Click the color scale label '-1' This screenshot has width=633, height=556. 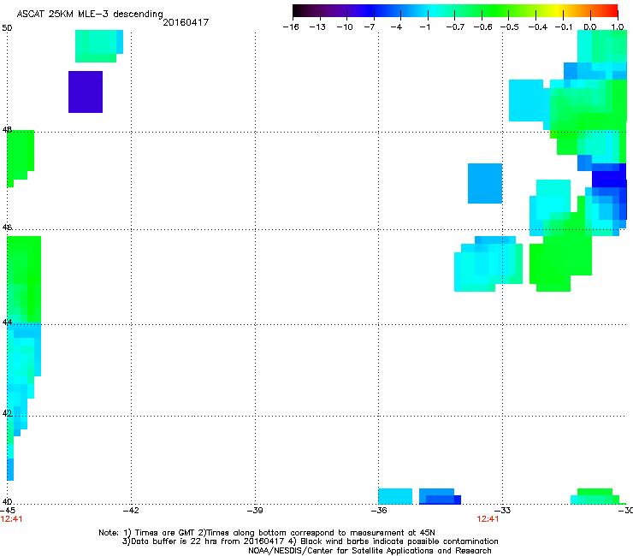click(424, 27)
